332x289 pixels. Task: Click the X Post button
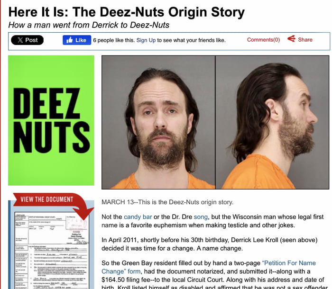coord(28,40)
